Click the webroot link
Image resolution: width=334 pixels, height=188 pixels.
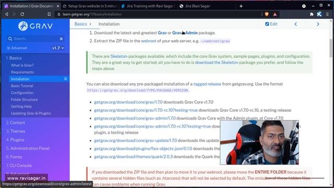pos(148,41)
